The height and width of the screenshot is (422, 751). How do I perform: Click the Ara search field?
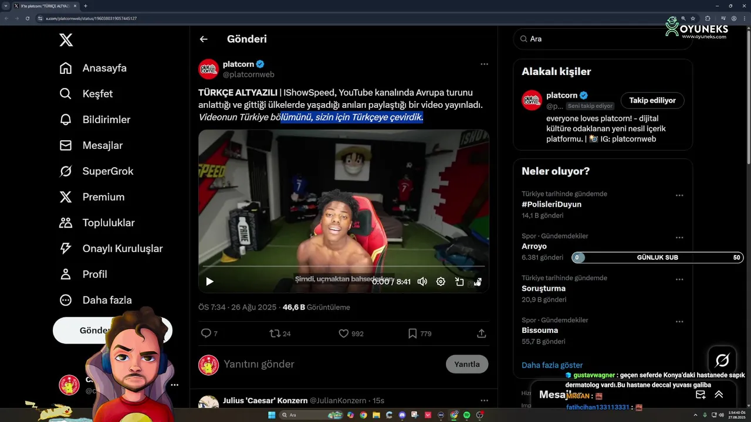(603, 39)
